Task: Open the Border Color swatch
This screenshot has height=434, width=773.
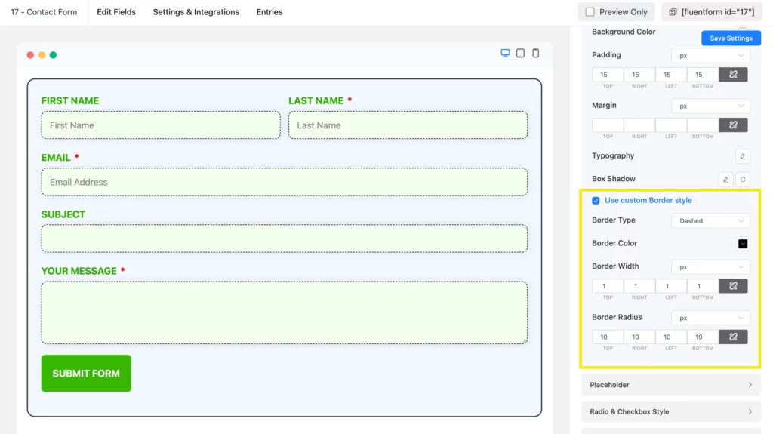Action: point(743,244)
